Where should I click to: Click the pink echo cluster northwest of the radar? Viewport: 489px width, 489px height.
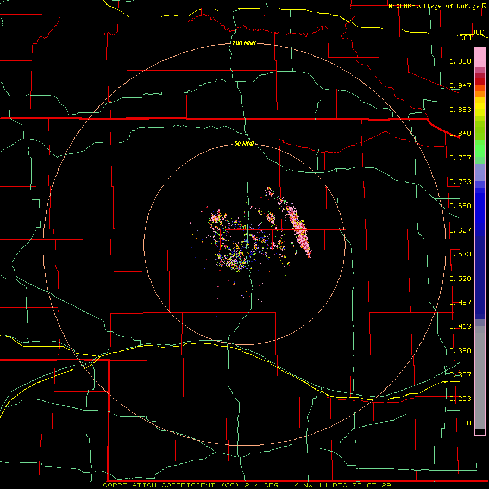217,217
